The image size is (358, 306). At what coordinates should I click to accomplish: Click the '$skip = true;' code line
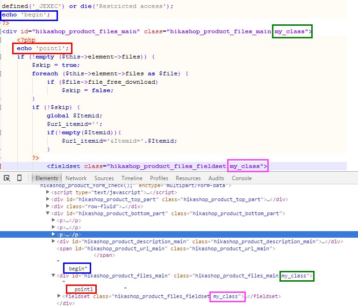56,65
